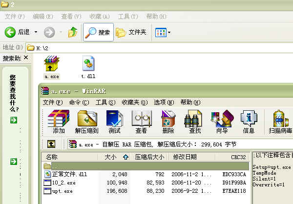The height and width of the screenshot is (204, 293).
Task: Click the Explorer Up folder icon
Action: [x=73, y=32]
